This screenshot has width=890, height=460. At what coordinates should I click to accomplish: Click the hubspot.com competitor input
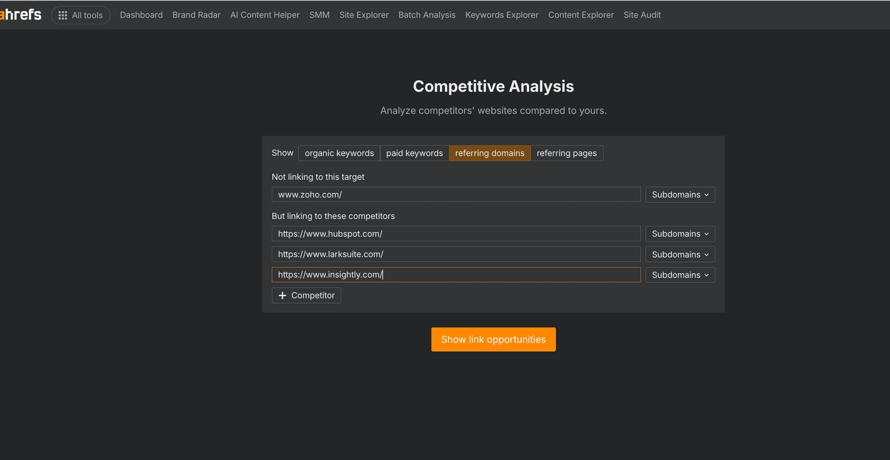click(456, 234)
